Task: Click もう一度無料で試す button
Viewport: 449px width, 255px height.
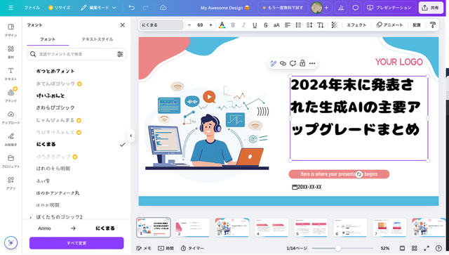Action: pyautogui.click(x=283, y=8)
